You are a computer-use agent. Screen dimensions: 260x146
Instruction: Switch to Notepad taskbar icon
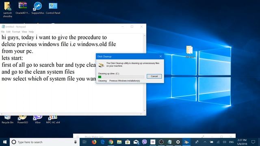169,142
